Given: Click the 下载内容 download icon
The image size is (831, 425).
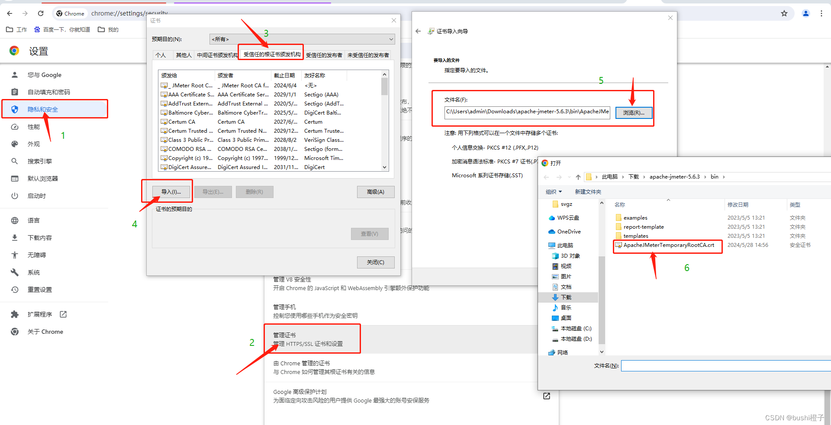Looking at the screenshot, I should pyautogui.click(x=15, y=238).
